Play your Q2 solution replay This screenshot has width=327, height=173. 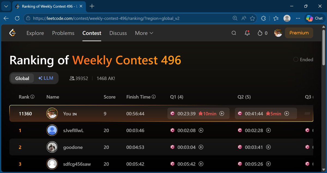tap(287, 114)
